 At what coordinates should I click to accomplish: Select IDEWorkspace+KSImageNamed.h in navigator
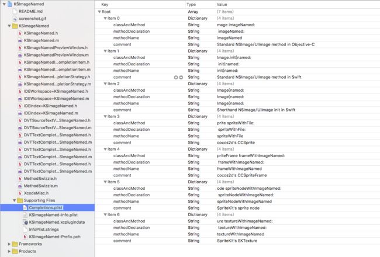56,91
